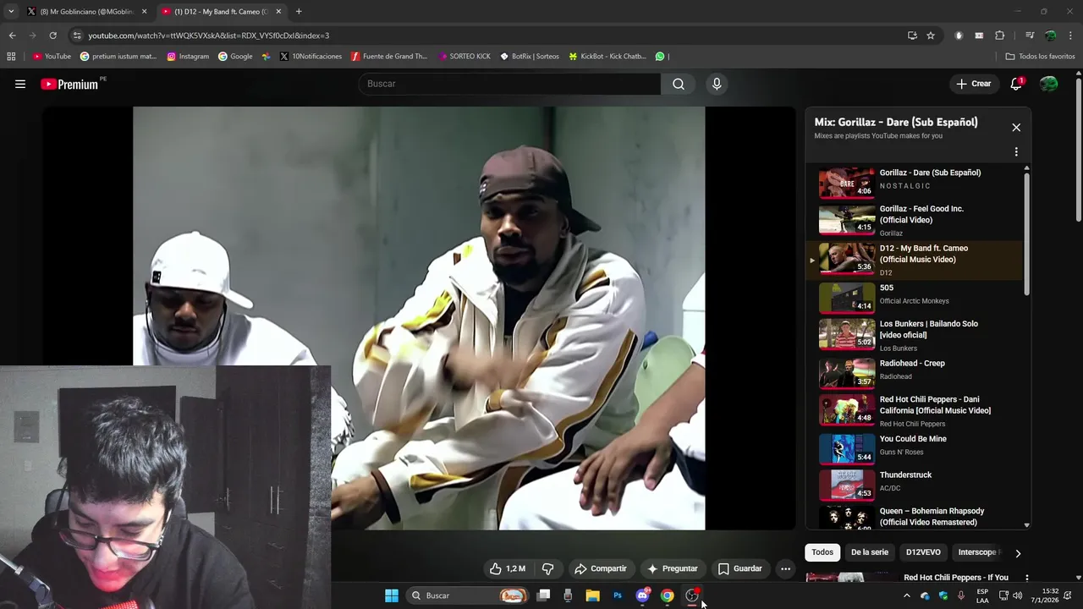Open the YouTube account avatar menu

tap(1048, 84)
